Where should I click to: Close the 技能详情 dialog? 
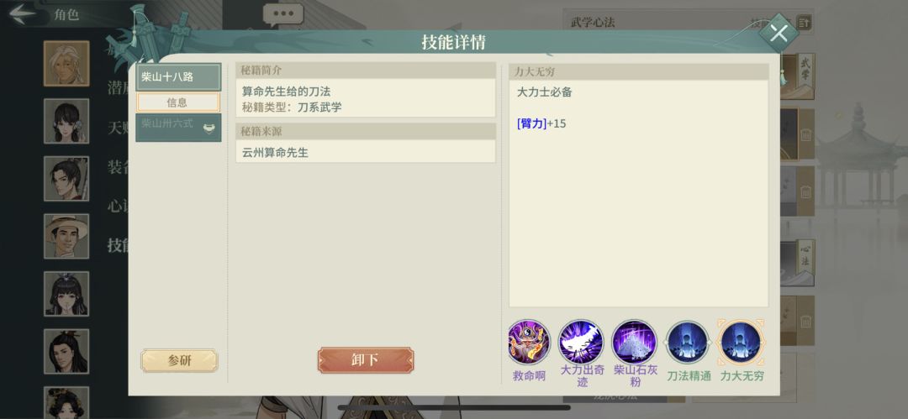[x=779, y=34]
